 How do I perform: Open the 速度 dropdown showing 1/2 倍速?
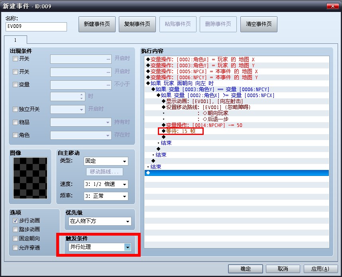click(106, 184)
